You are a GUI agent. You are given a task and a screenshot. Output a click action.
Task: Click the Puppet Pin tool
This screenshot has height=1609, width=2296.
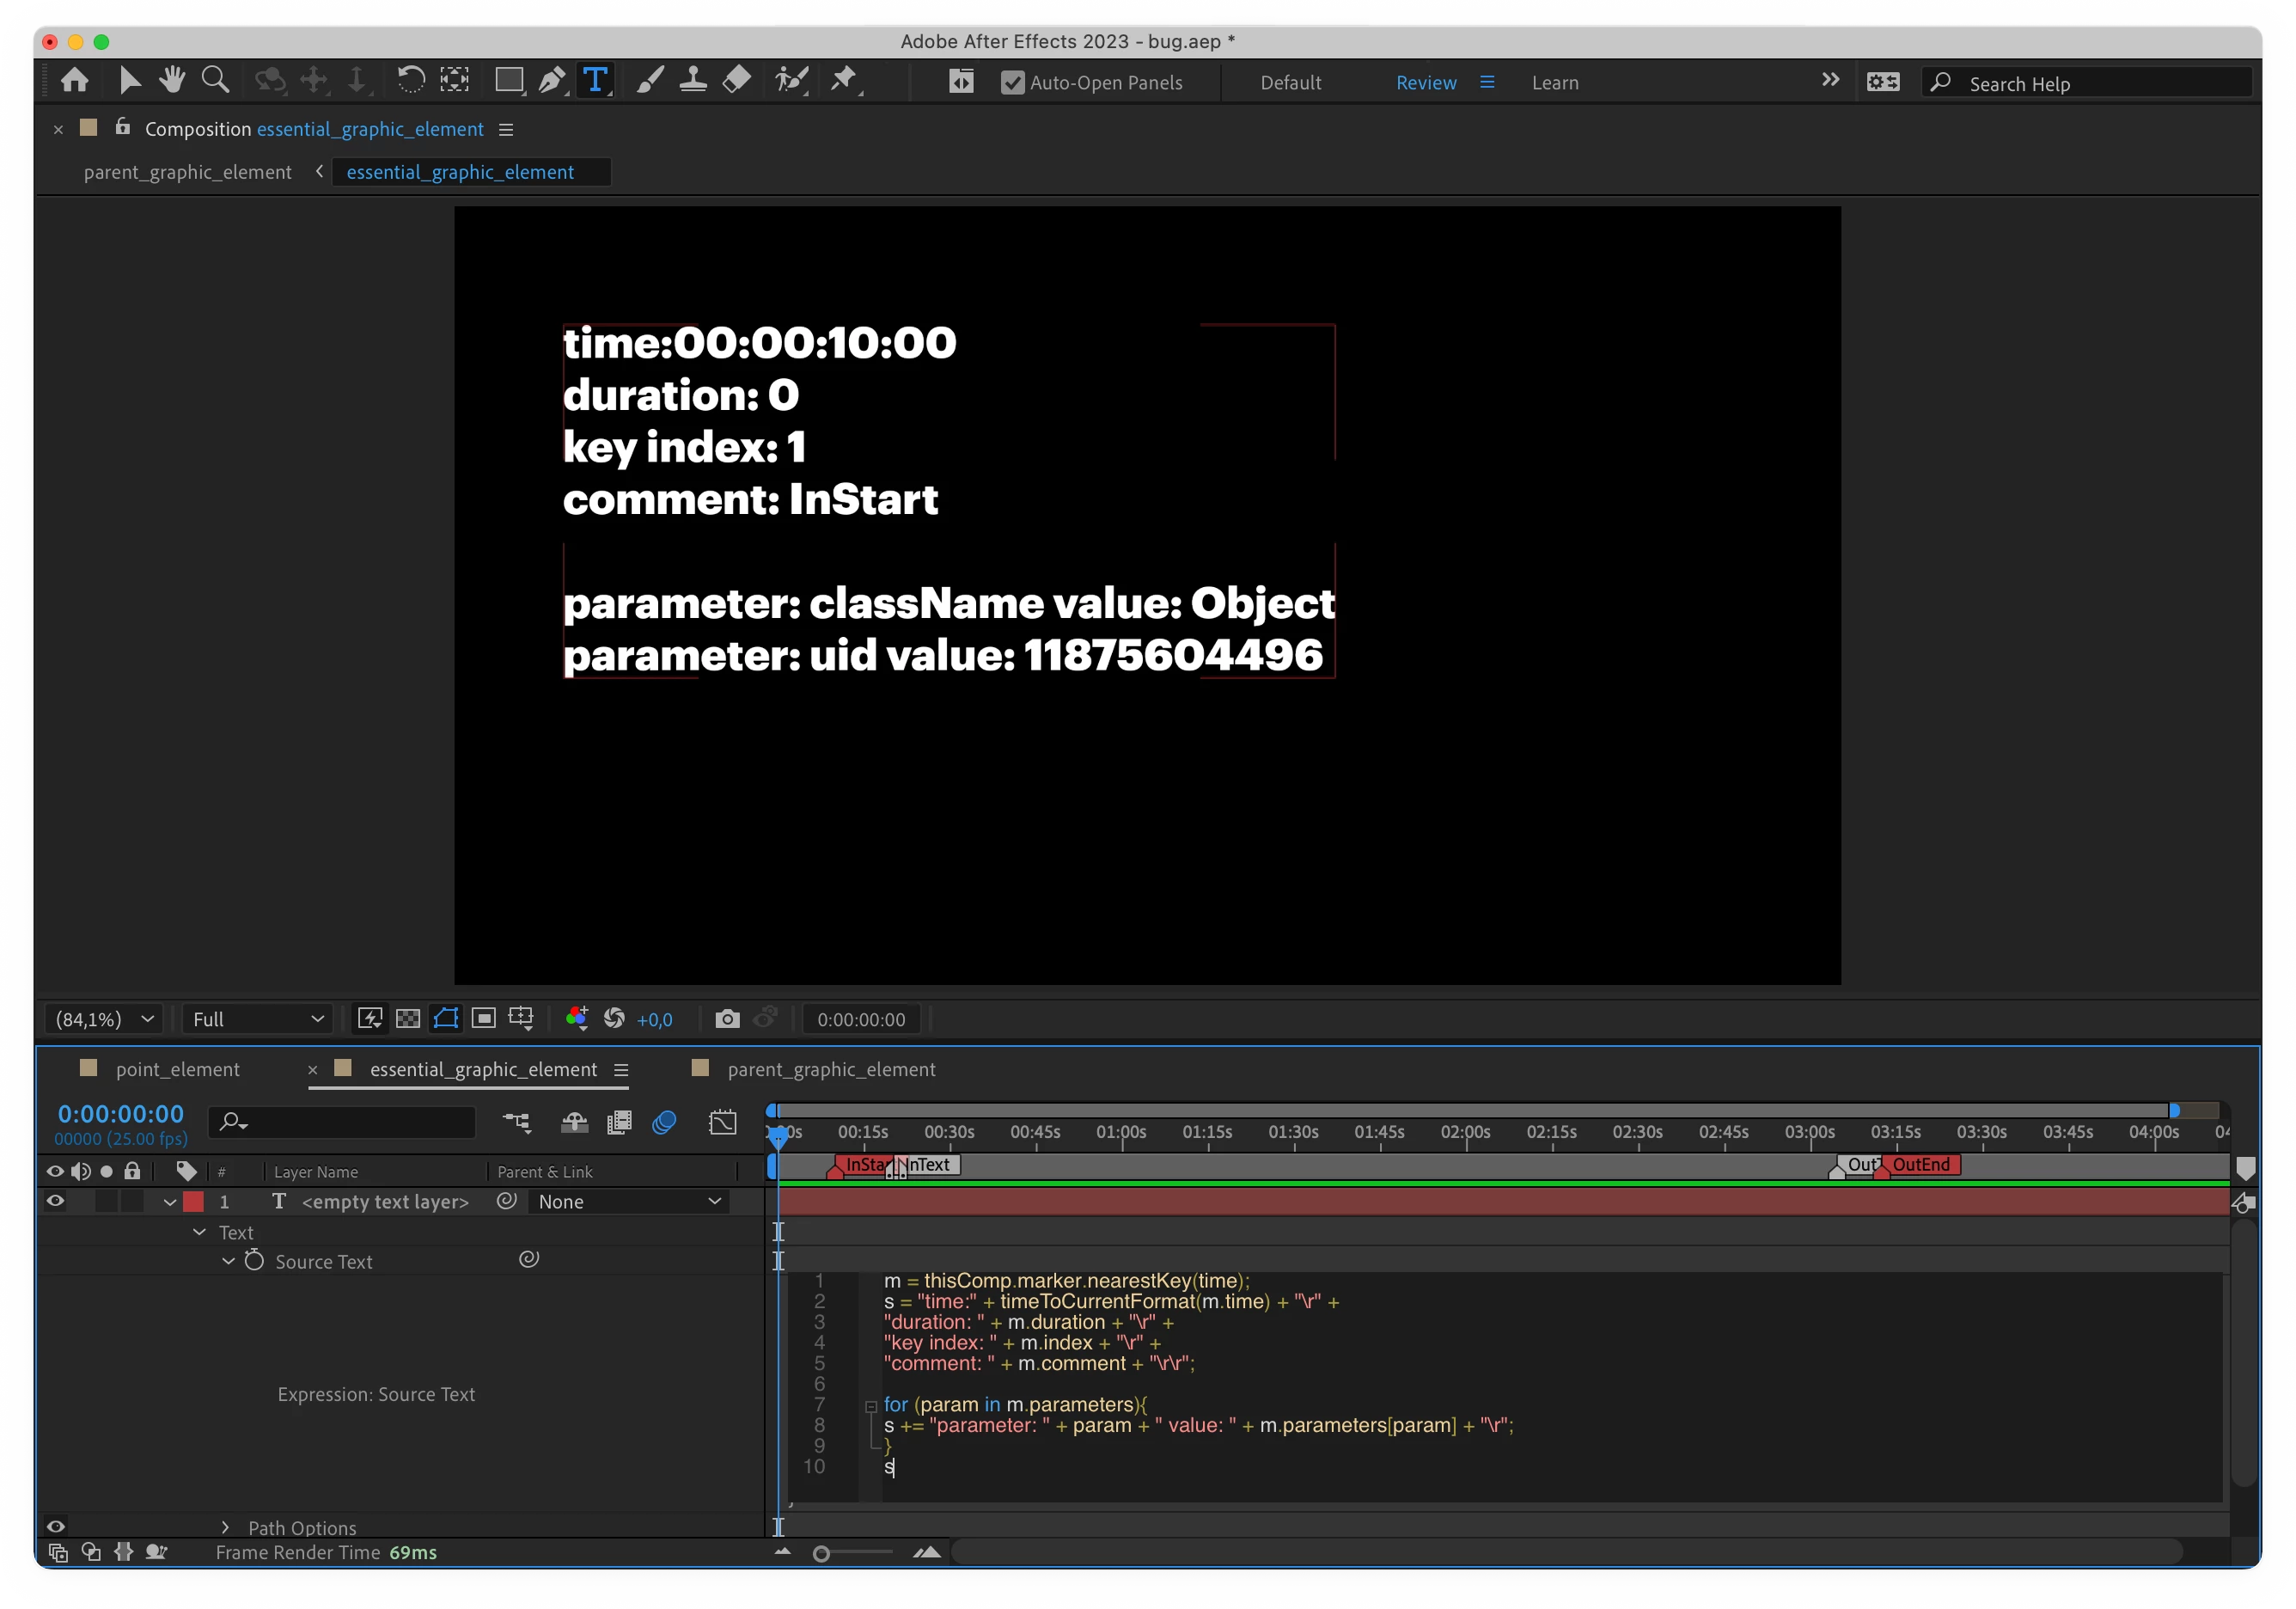point(845,80)
